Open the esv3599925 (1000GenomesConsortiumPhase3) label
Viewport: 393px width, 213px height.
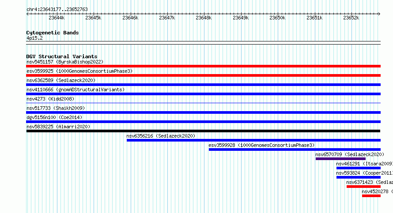(x=79, y=71)
